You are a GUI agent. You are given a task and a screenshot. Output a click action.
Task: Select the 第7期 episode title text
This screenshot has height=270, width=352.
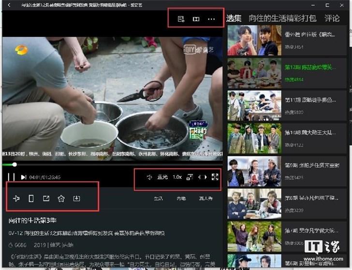tap(311, 230)
